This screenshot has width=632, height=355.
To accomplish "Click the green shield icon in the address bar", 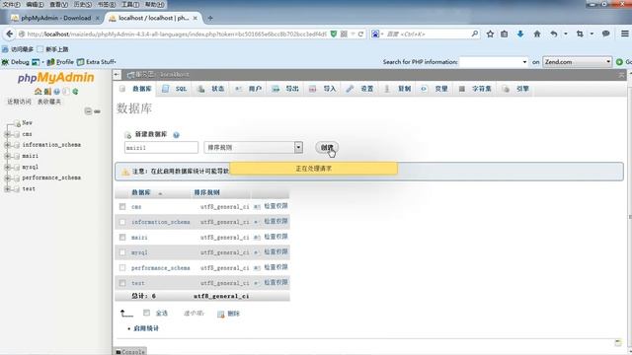I will 334,35.
